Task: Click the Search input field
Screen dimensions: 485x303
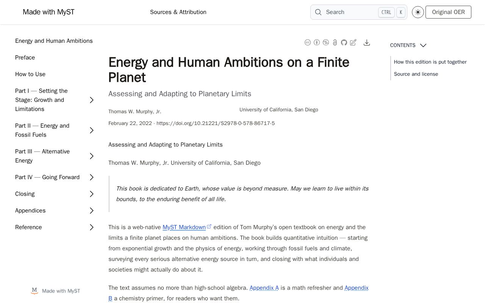Action: [359, 12]
